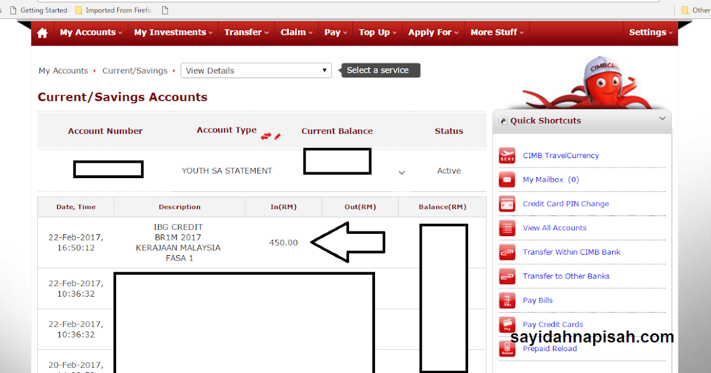Choose the Transfer to Other Banks icon
Viewport: 711px width, 373px height.
click(507, 276)
